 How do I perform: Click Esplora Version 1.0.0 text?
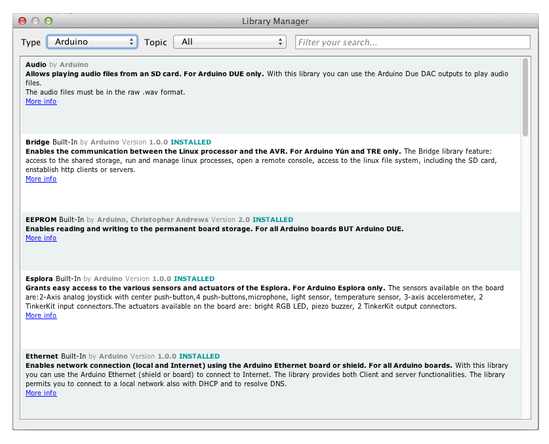pos(148,279)
